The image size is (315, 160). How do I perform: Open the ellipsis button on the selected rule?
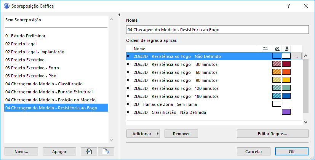point(297,56)
